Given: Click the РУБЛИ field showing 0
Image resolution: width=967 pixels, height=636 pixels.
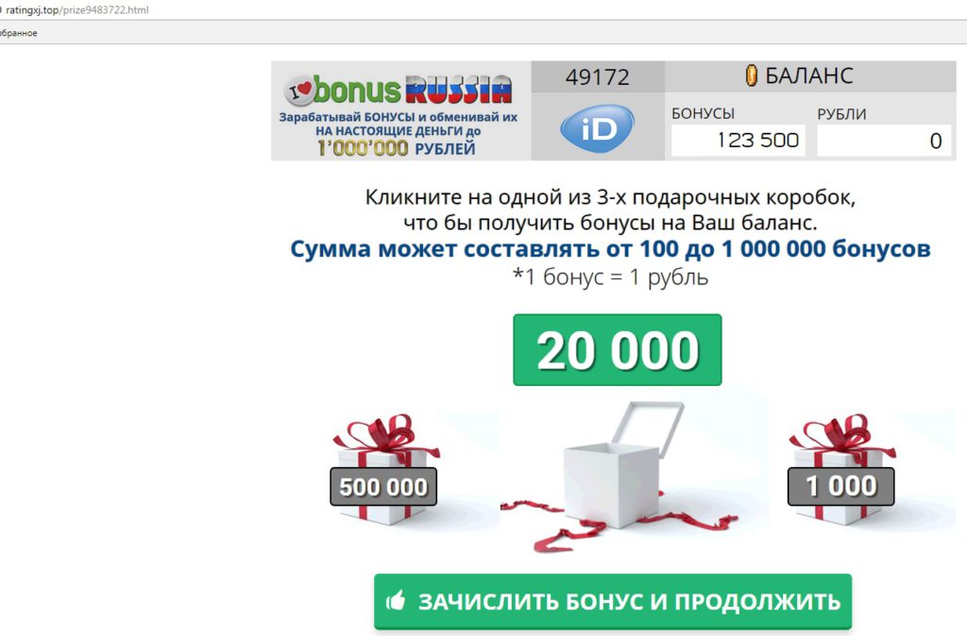Looking at the screenshot, I should [884, 141].
